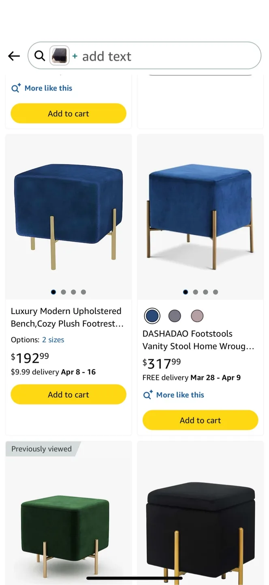The height and width of the screenshot is (585, 269).
Task: Tap More like this icon under DASHADAO stool
Action: pyautogui.click(x=148, y=394)
